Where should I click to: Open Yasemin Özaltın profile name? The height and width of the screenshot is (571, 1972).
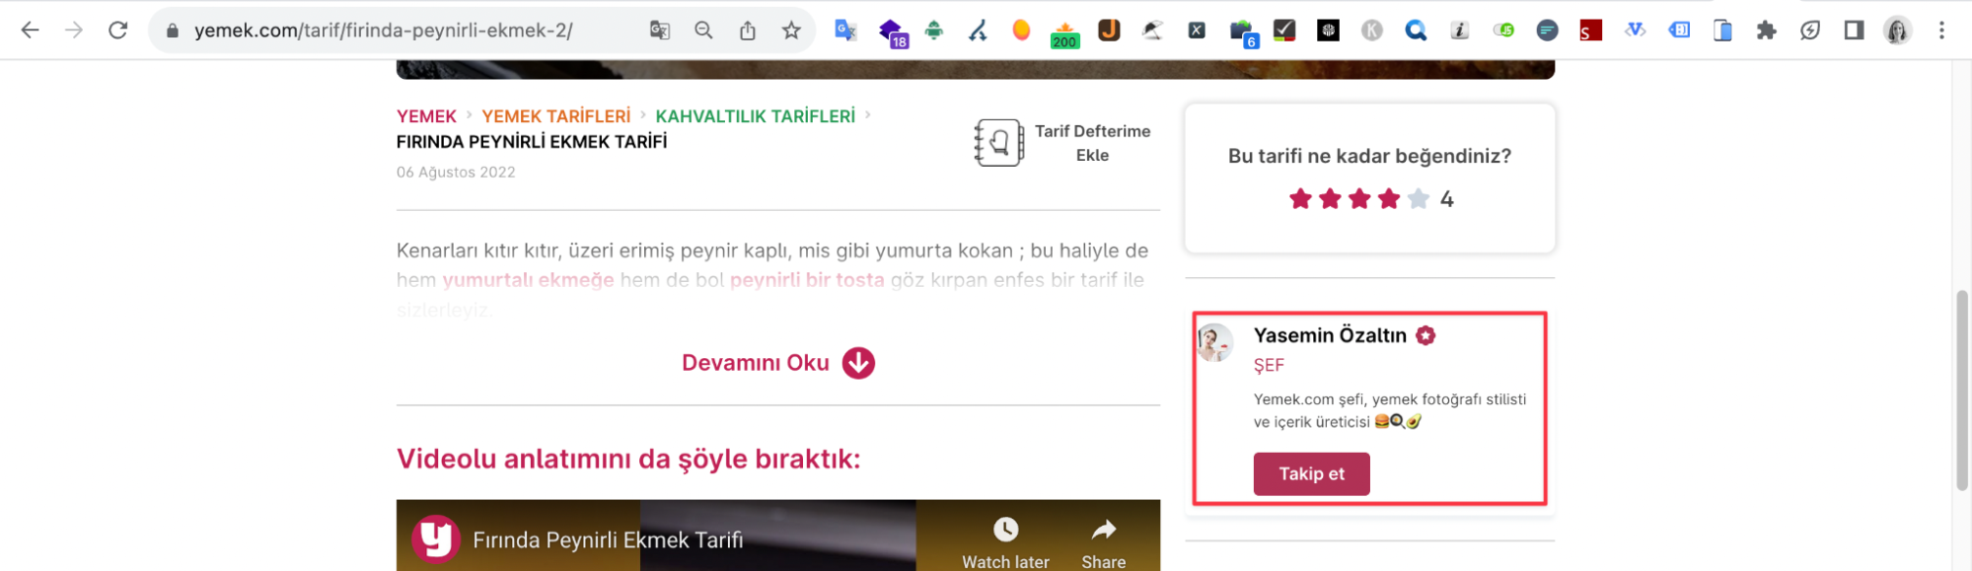click(1330, 335)
